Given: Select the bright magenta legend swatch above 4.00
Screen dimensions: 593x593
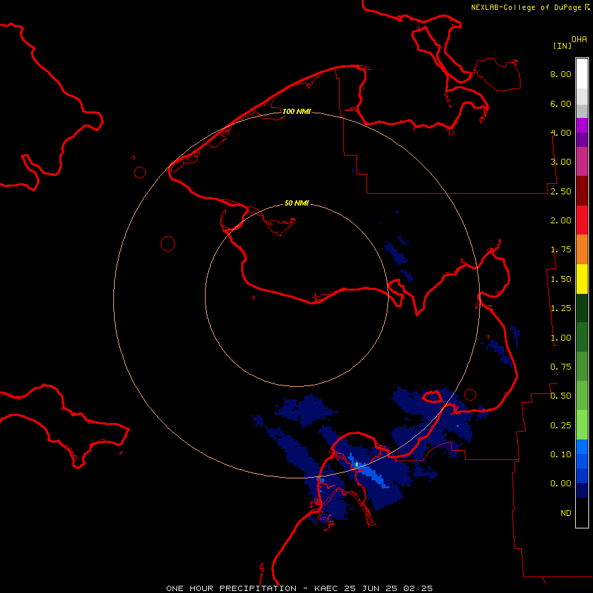Looking at the screenshot, I should tap(582, 125).
